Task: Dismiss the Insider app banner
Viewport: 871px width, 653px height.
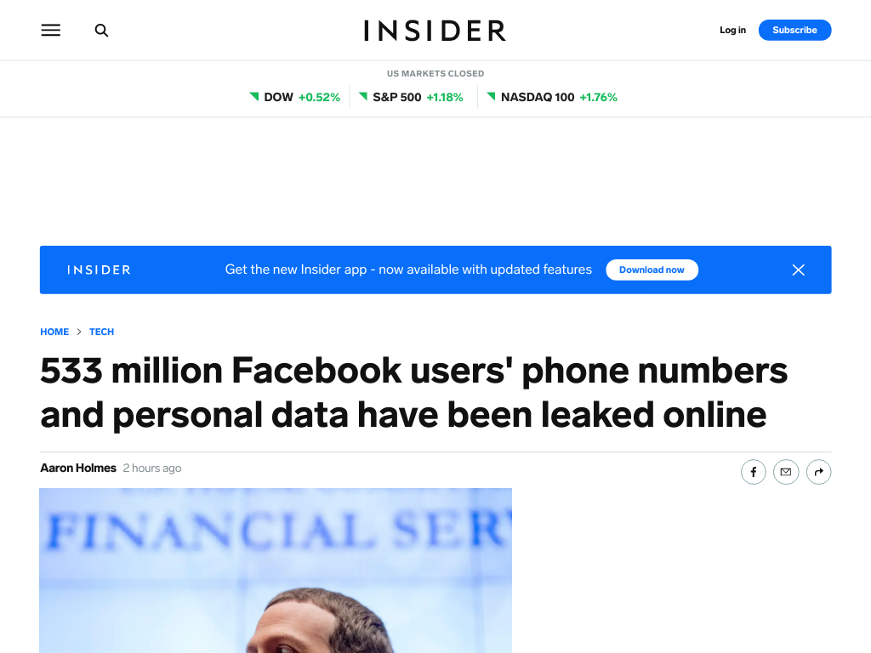Action: point(798,270)
